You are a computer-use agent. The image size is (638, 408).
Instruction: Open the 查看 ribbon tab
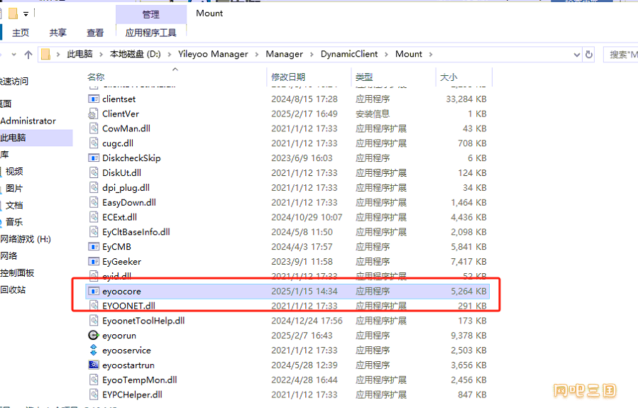[95, 33]
